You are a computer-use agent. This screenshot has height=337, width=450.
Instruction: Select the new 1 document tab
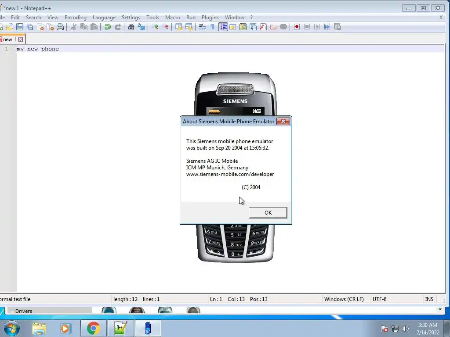coord(10,39)
